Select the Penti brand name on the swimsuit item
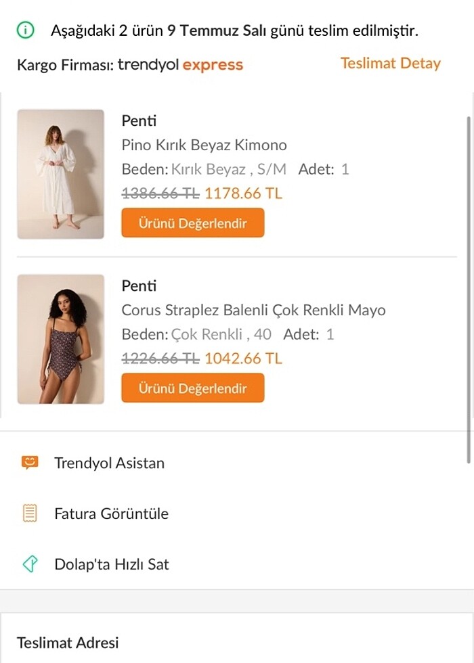 click(x=137, y=285)
